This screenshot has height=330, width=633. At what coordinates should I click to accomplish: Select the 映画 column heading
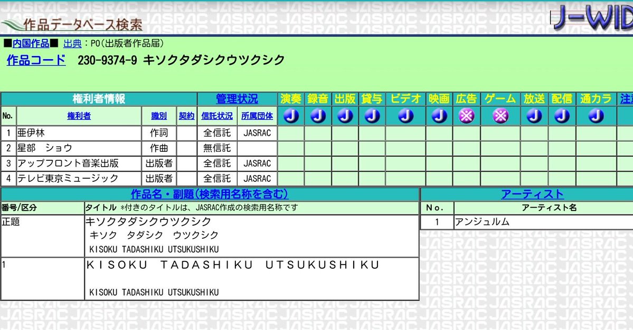(x=439, y=99)
